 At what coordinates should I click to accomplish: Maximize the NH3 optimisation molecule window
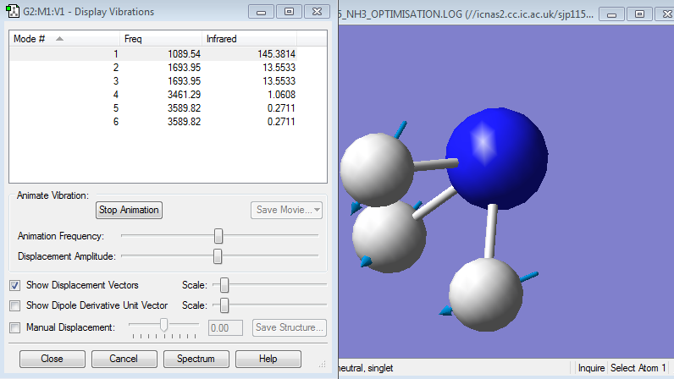click(x=638, y=14)
